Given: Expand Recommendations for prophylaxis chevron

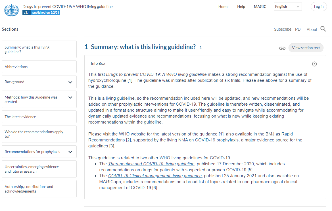Looking at the screenshot, I should 70,152.
